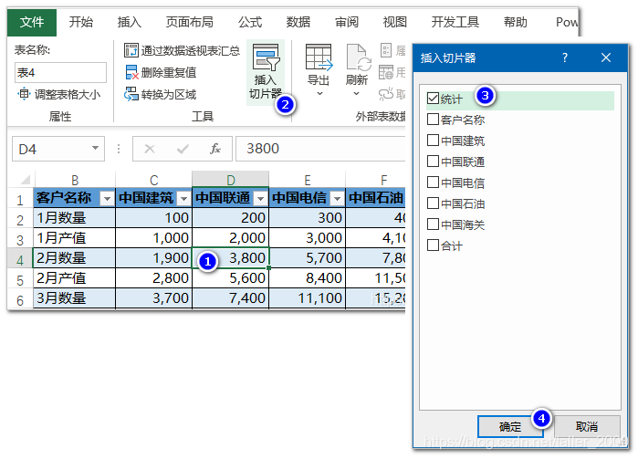
Task: Click the select-all triangle at grid corner
Action: (x=26, y=180)
